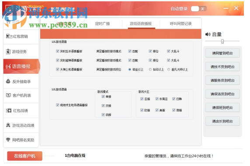Uncheck 匹配 in the 实时五杀 row
Image resolution: width=250 pixels, height=166 pixels.
tap(130, 51)
